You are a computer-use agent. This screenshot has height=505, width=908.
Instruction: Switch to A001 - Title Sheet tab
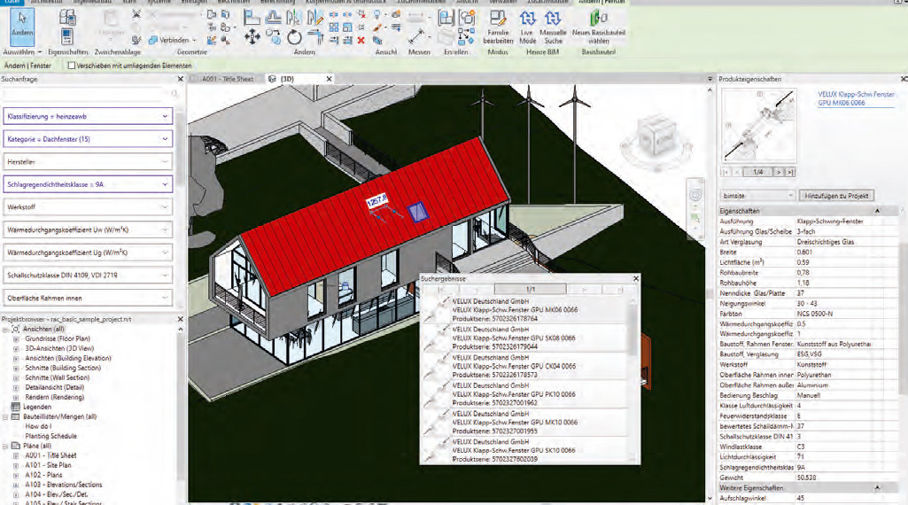(x=227, y=79)
